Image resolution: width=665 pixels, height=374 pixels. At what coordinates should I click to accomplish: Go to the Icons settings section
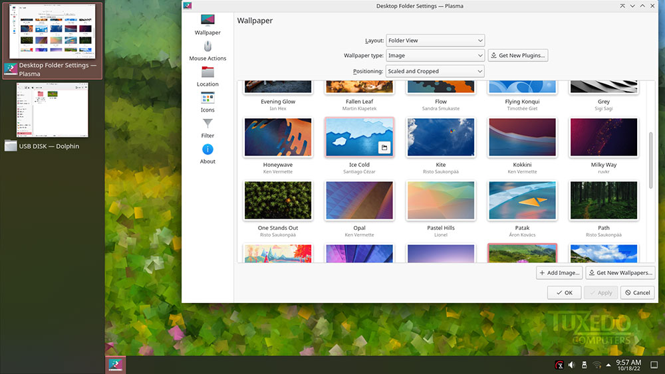[207, 102]
